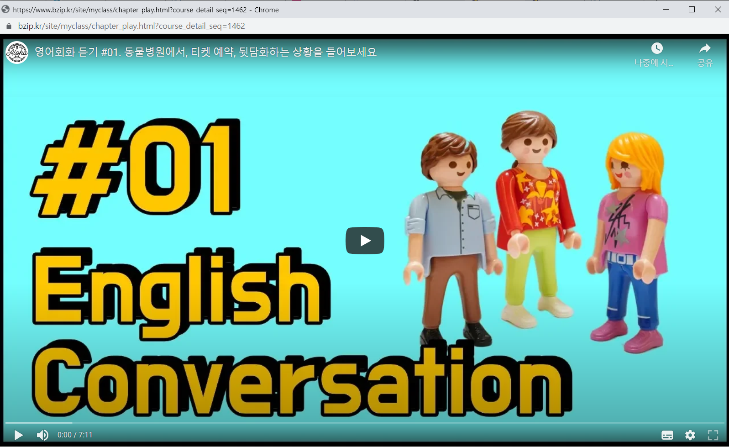The width and height of the screenshot is (729, 447).
Task: Select the bzip.kr URL in address bar
Action: click(x=131, y=26)
